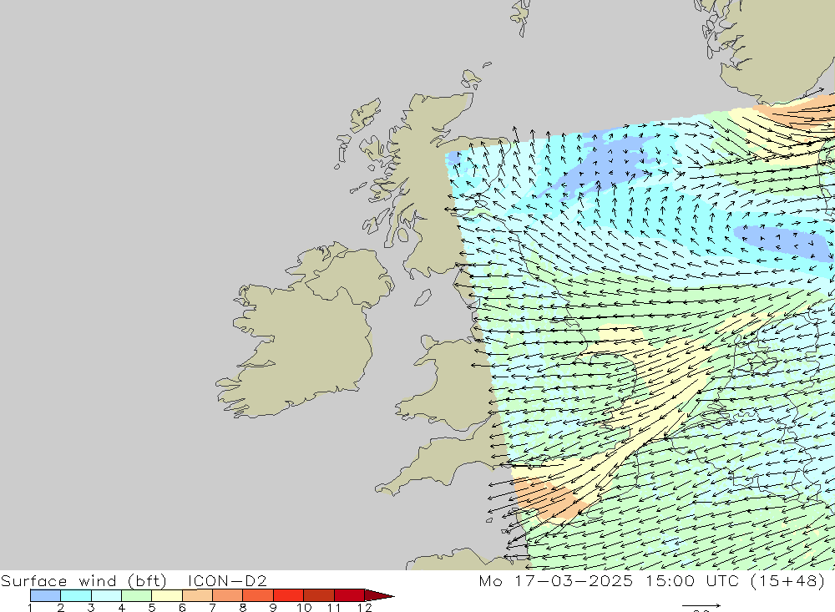Click the '(15+48)' forecast offset text
The image size is (835, 612).
click(x=788, y=580)
